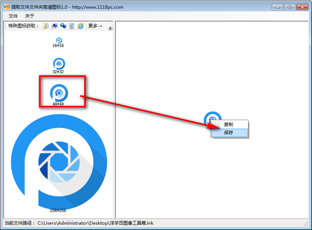Click the folder icon in the toolbar
This screenshot has height=230, width=312.
click(x=46, y=25)
